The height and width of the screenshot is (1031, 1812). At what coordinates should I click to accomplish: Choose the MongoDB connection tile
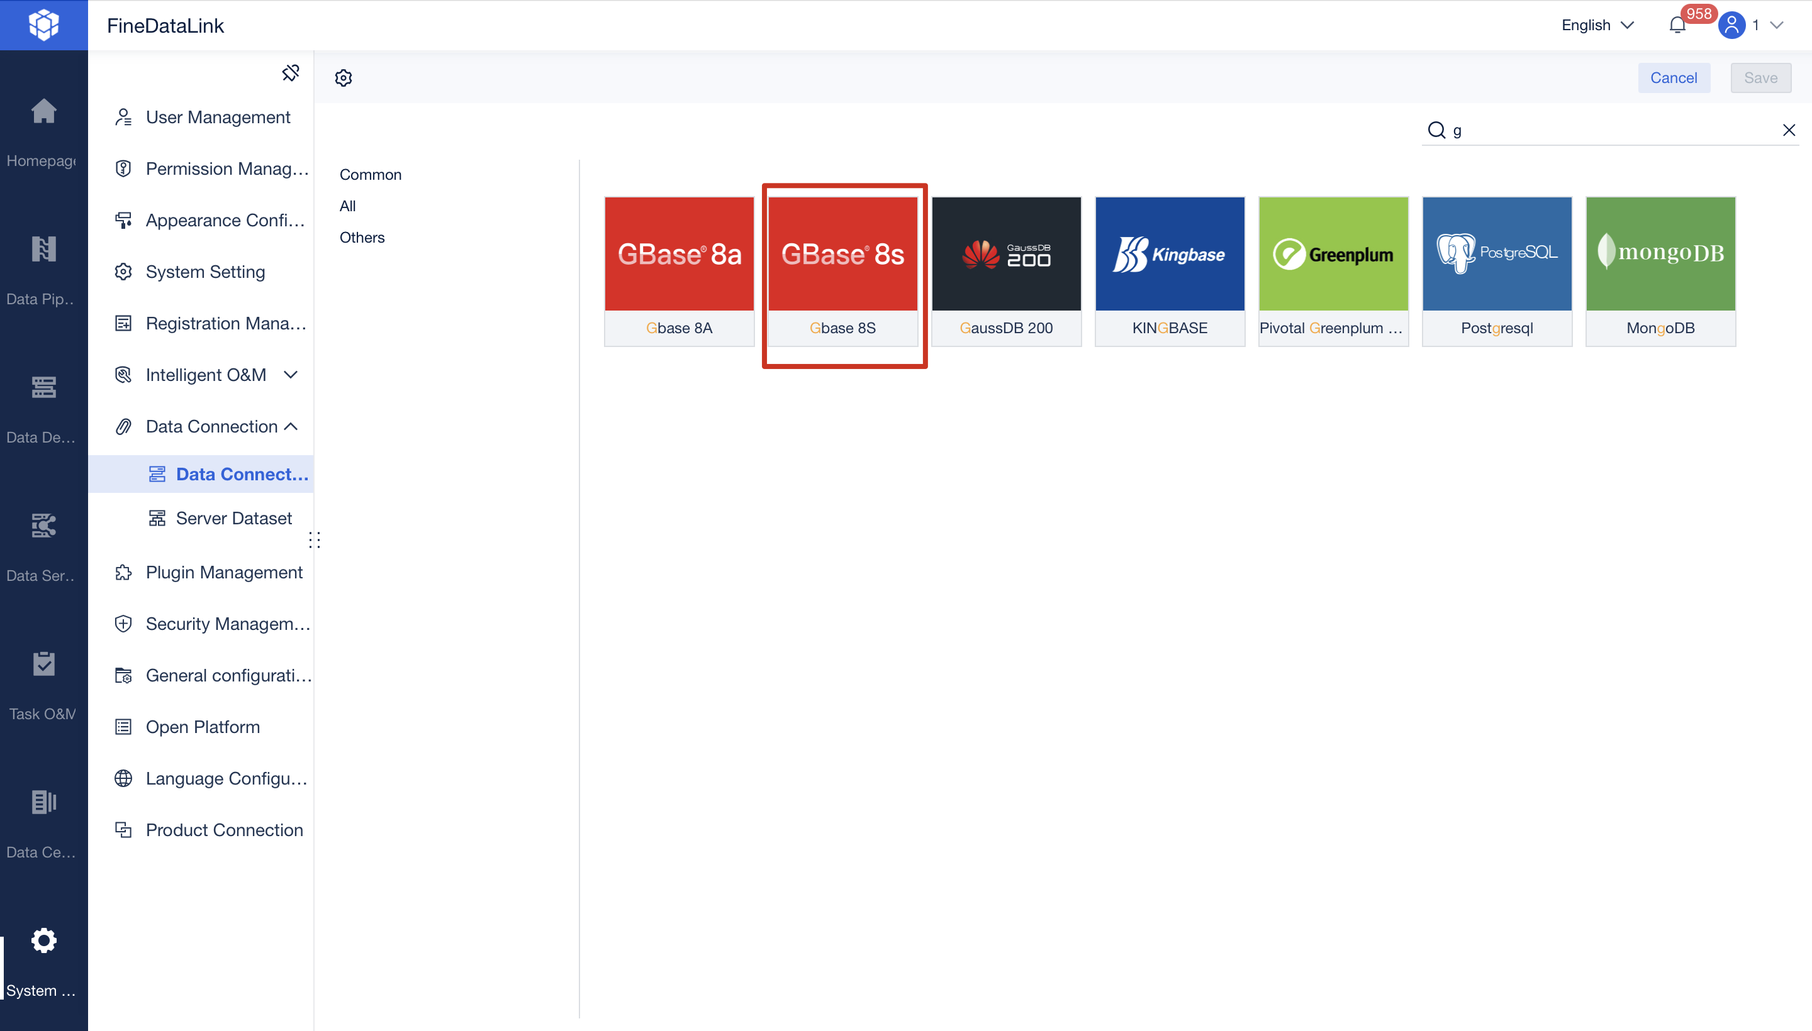[1660, 271]
